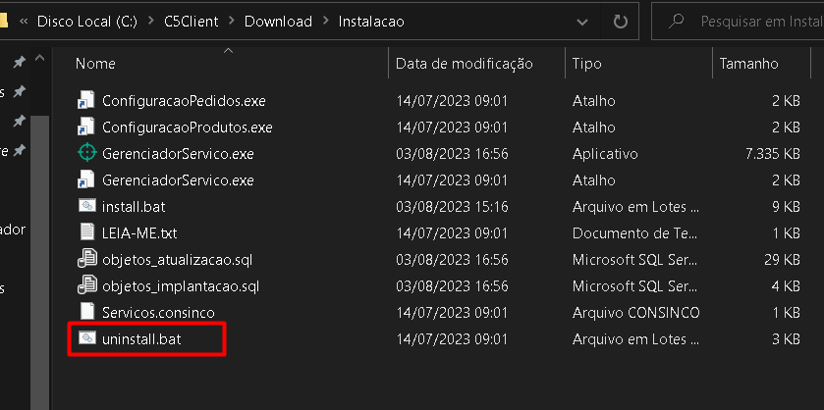Click the uninstall.bat batch file icon
824x410 pixels.
coord(87,338)
